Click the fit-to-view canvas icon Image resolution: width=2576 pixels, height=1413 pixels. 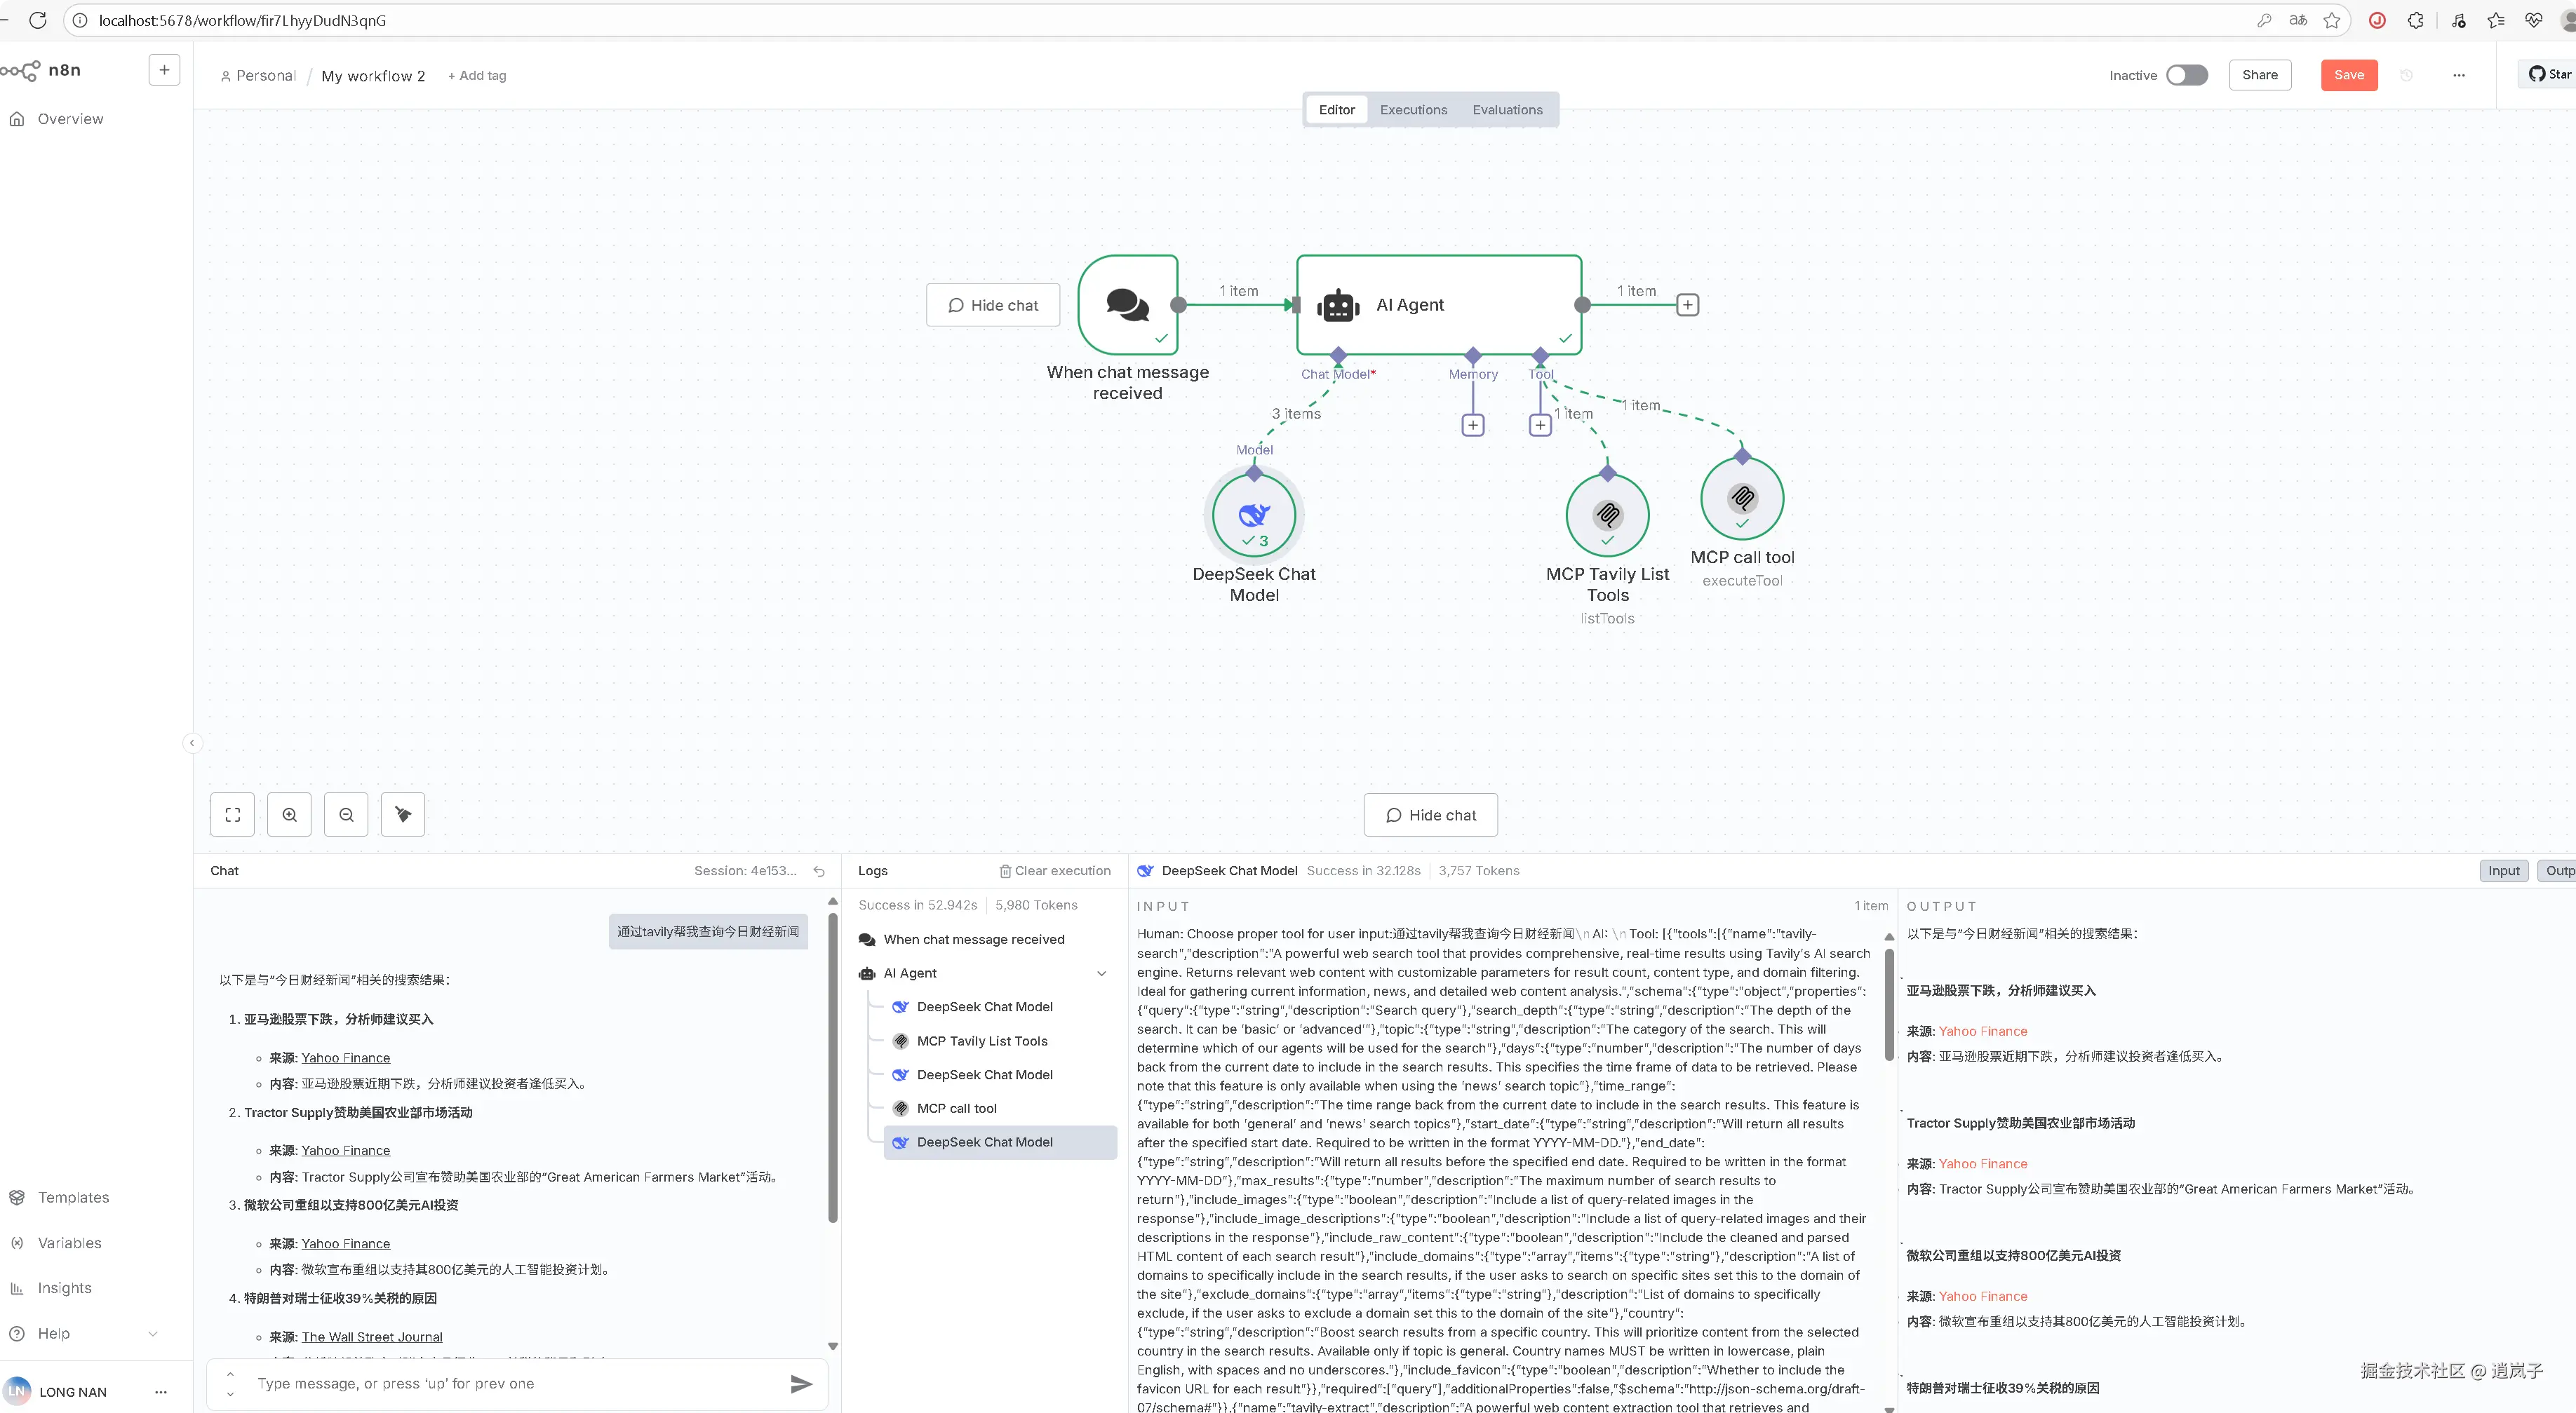coord(232,814)
